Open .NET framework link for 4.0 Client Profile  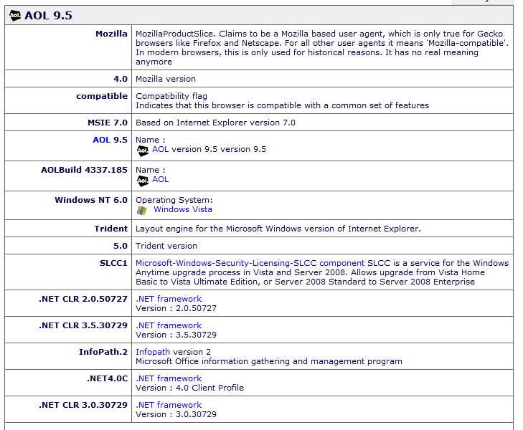(169, 378)
